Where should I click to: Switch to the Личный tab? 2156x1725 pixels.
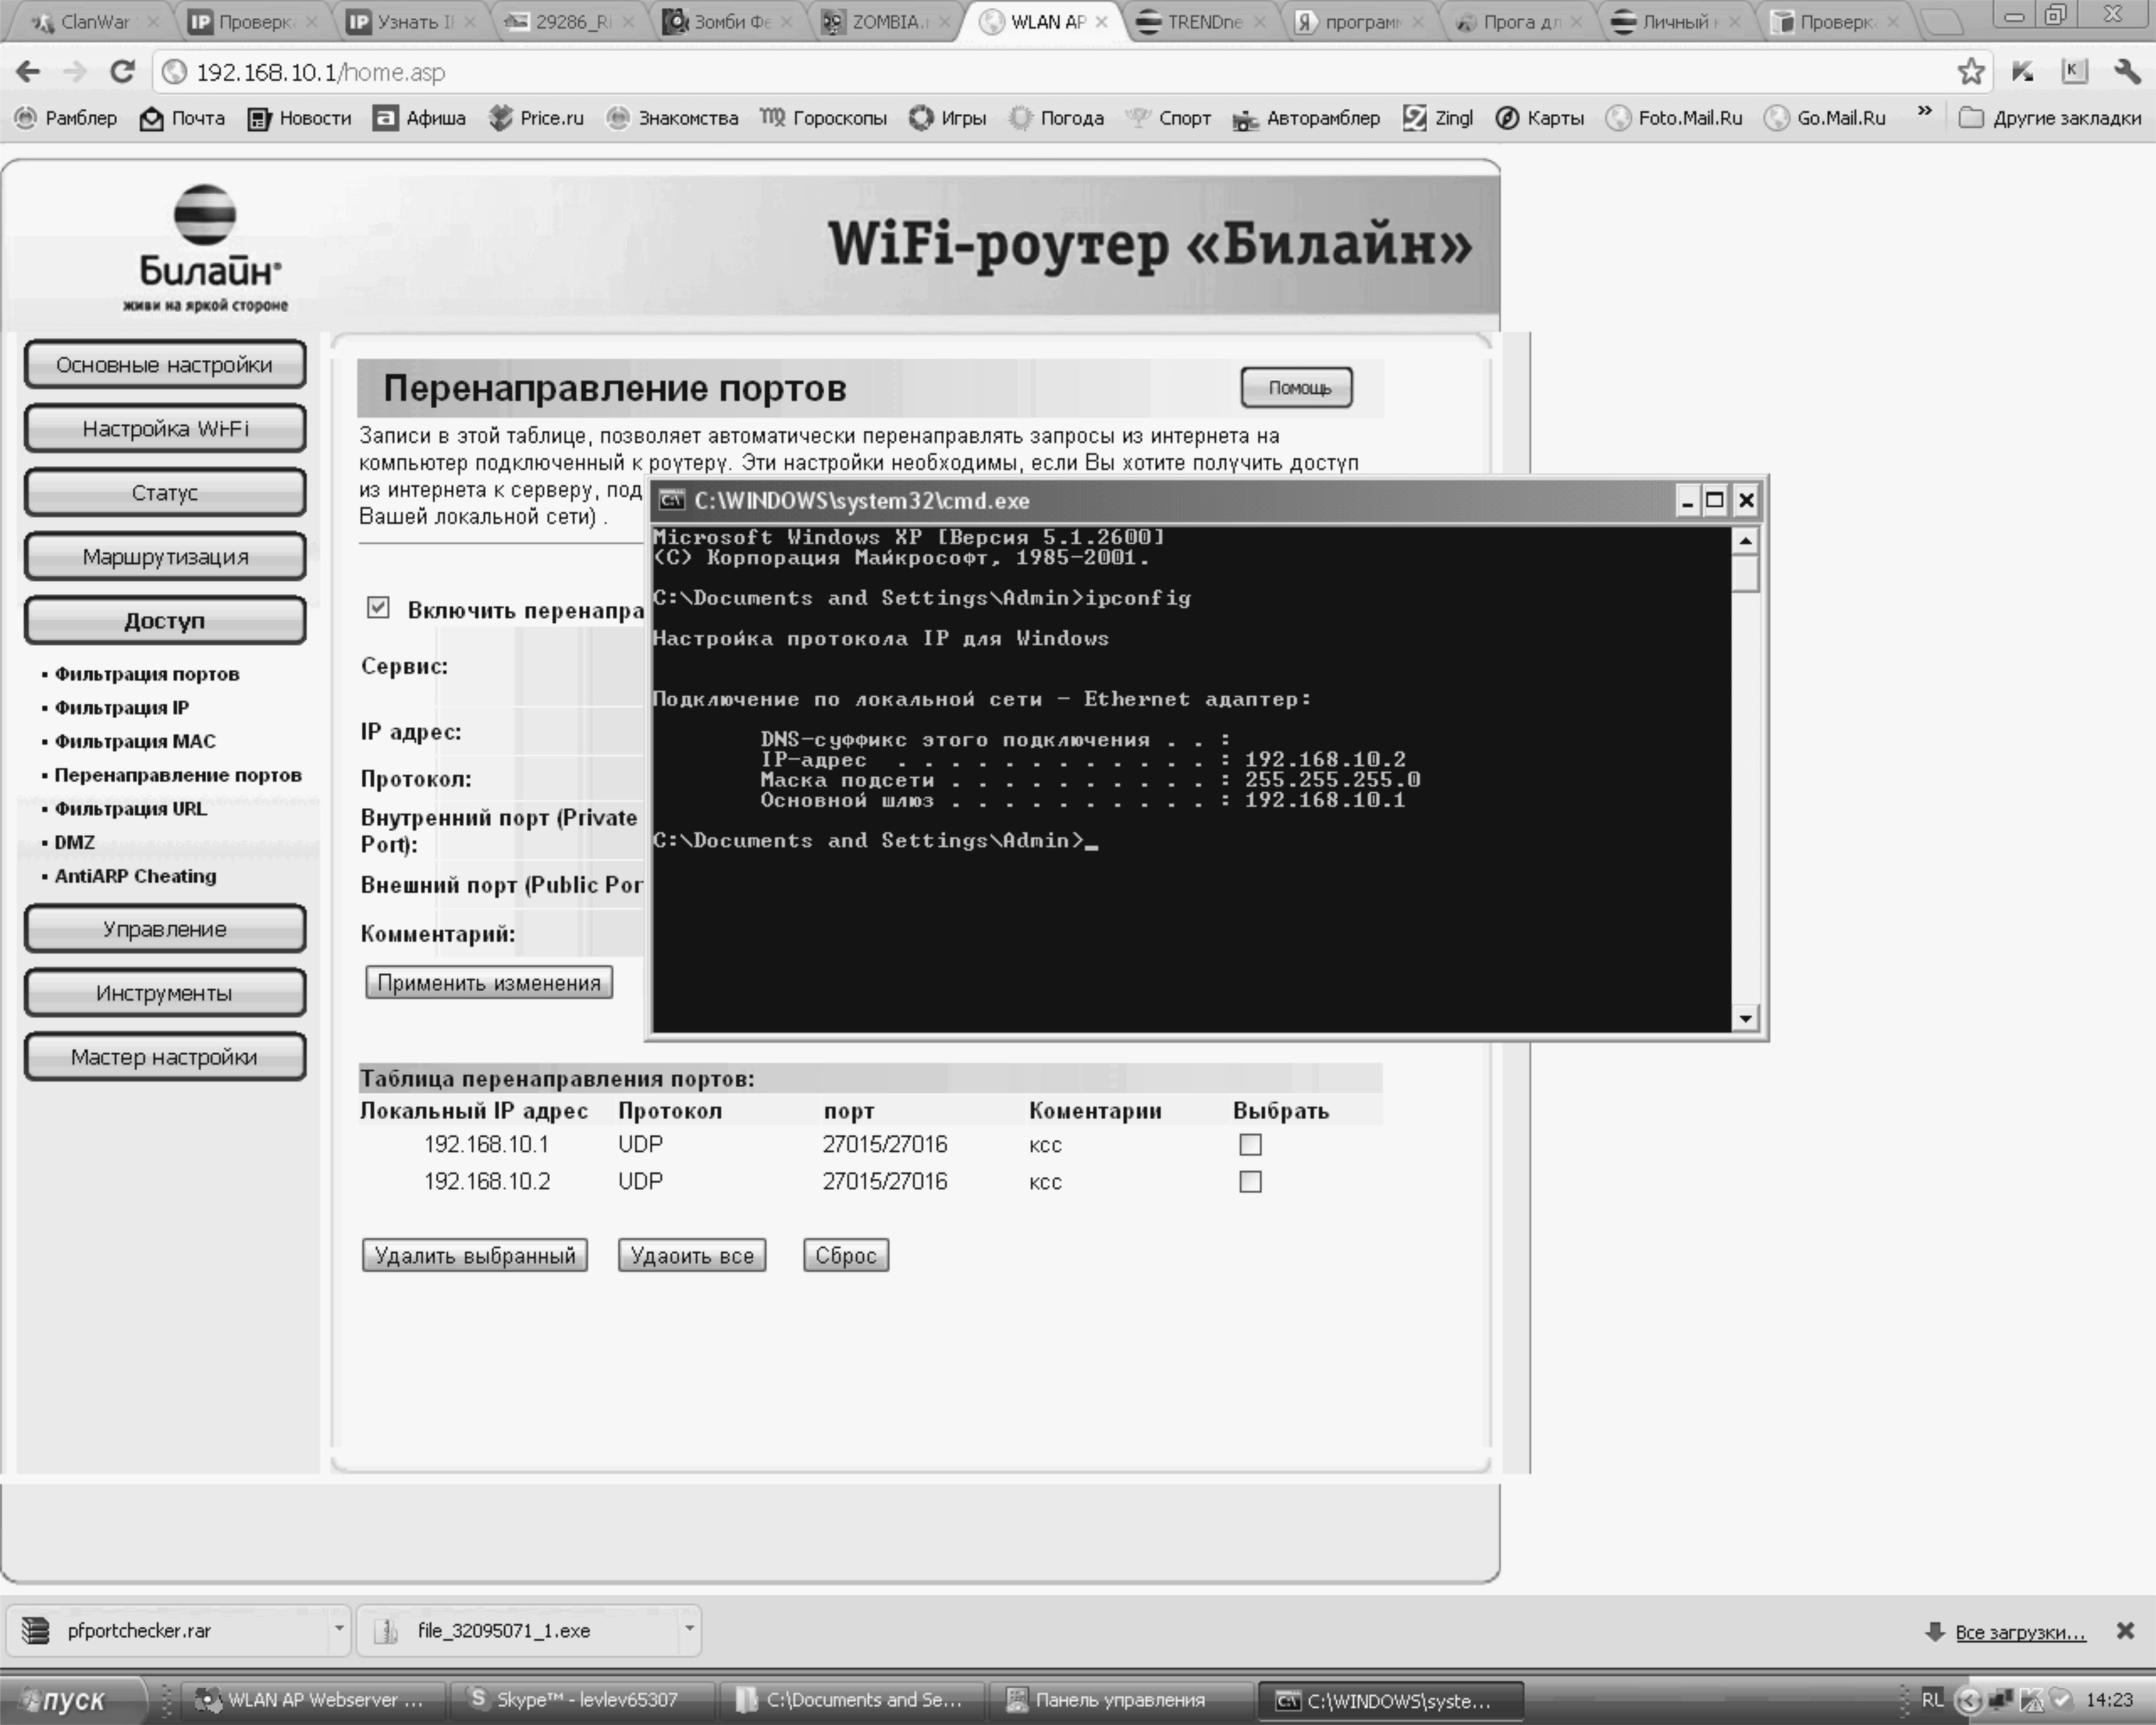click(x=1677, y=22)
